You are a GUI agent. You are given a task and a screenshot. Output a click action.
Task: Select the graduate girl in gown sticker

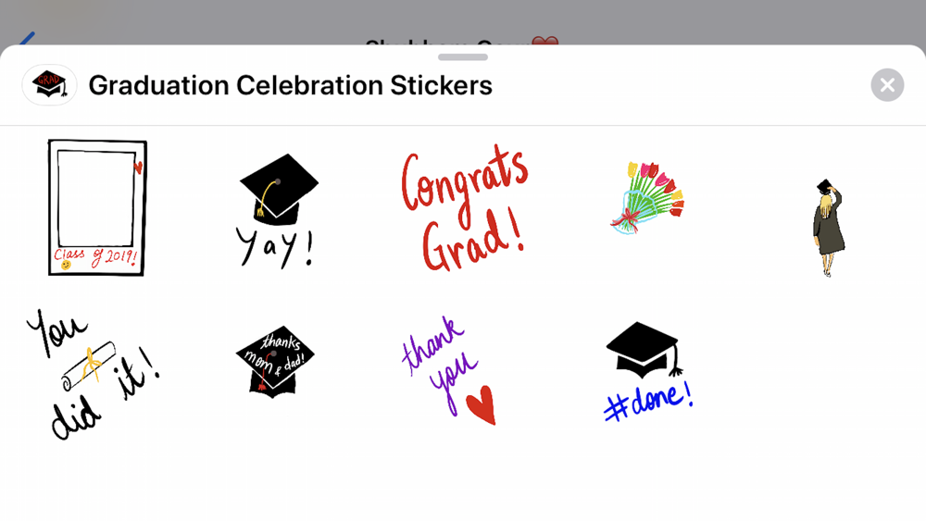829,228
